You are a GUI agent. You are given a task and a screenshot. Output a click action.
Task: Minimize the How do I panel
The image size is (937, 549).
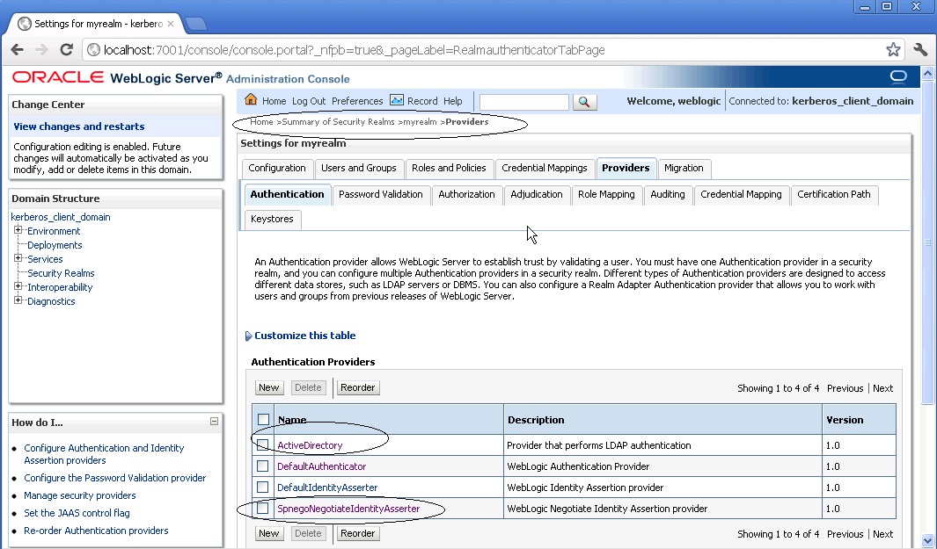coord(214,422)
